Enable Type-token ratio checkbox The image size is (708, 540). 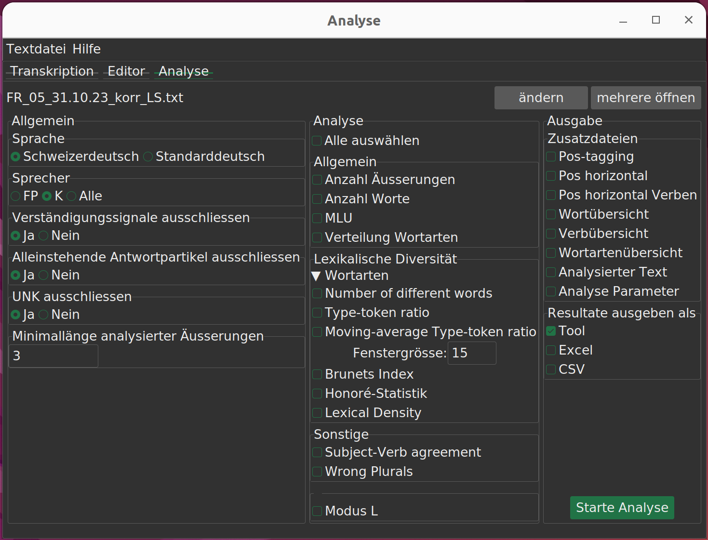pyautogui.click(x=317, y=313)
